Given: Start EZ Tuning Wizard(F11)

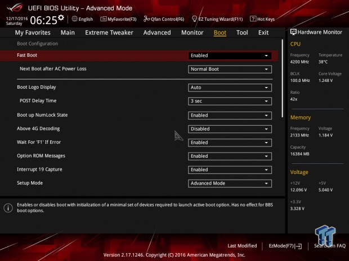Looking at the screenshot, I should pyautogui.click(x=217, y=19).
